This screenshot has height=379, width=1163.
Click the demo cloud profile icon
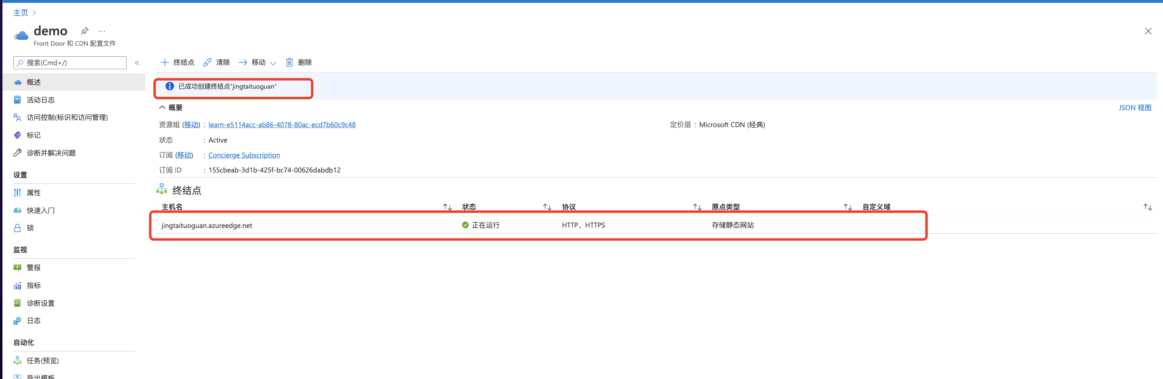[x=21, y=35]
